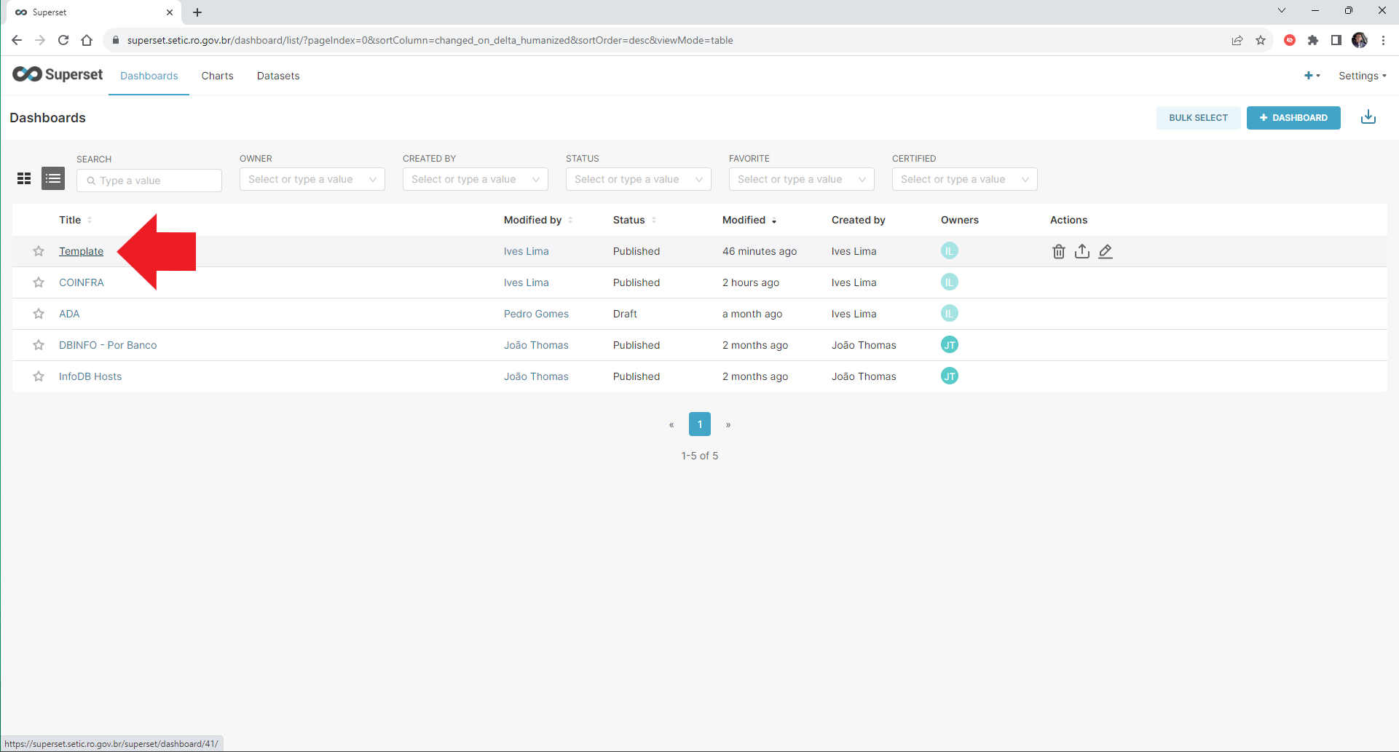Sort by Modified by column

[537, 220]
